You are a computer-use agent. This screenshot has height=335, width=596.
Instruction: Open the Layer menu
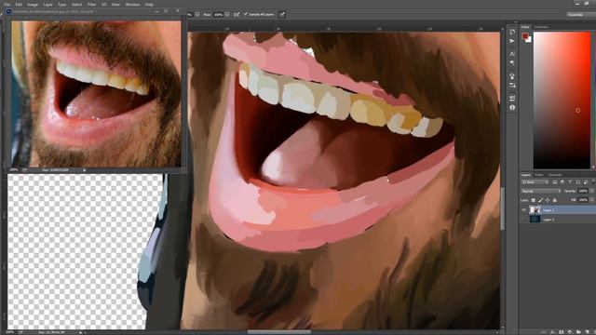47,5
